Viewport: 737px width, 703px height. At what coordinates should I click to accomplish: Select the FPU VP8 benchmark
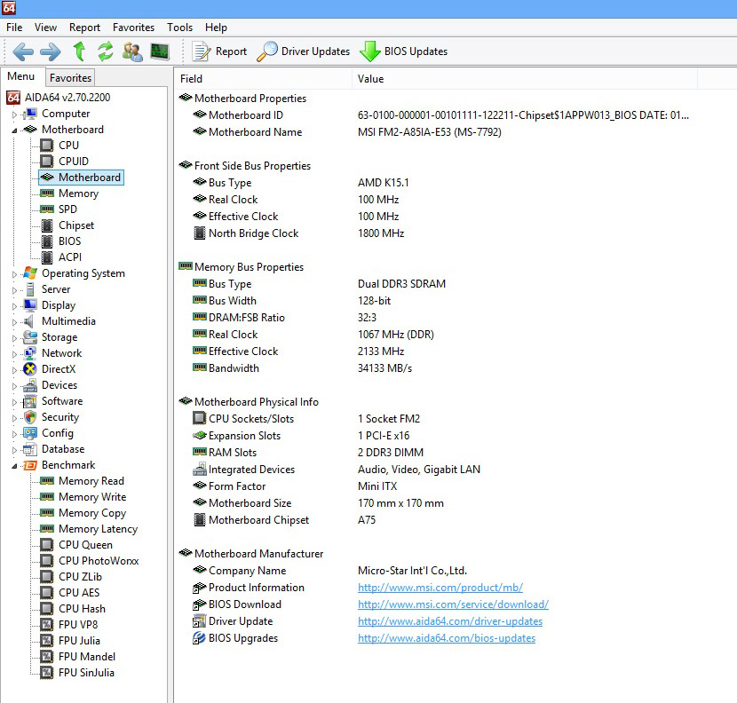click(x=69, y=625)
